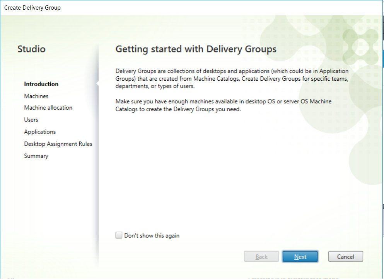Open the Applications wizard step

pos(40,132)
